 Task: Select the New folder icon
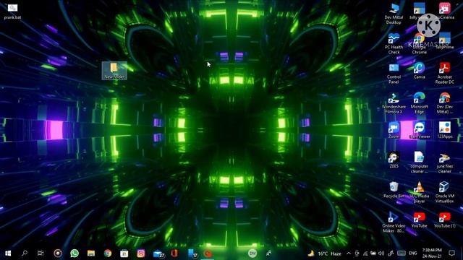pos(114,71)
